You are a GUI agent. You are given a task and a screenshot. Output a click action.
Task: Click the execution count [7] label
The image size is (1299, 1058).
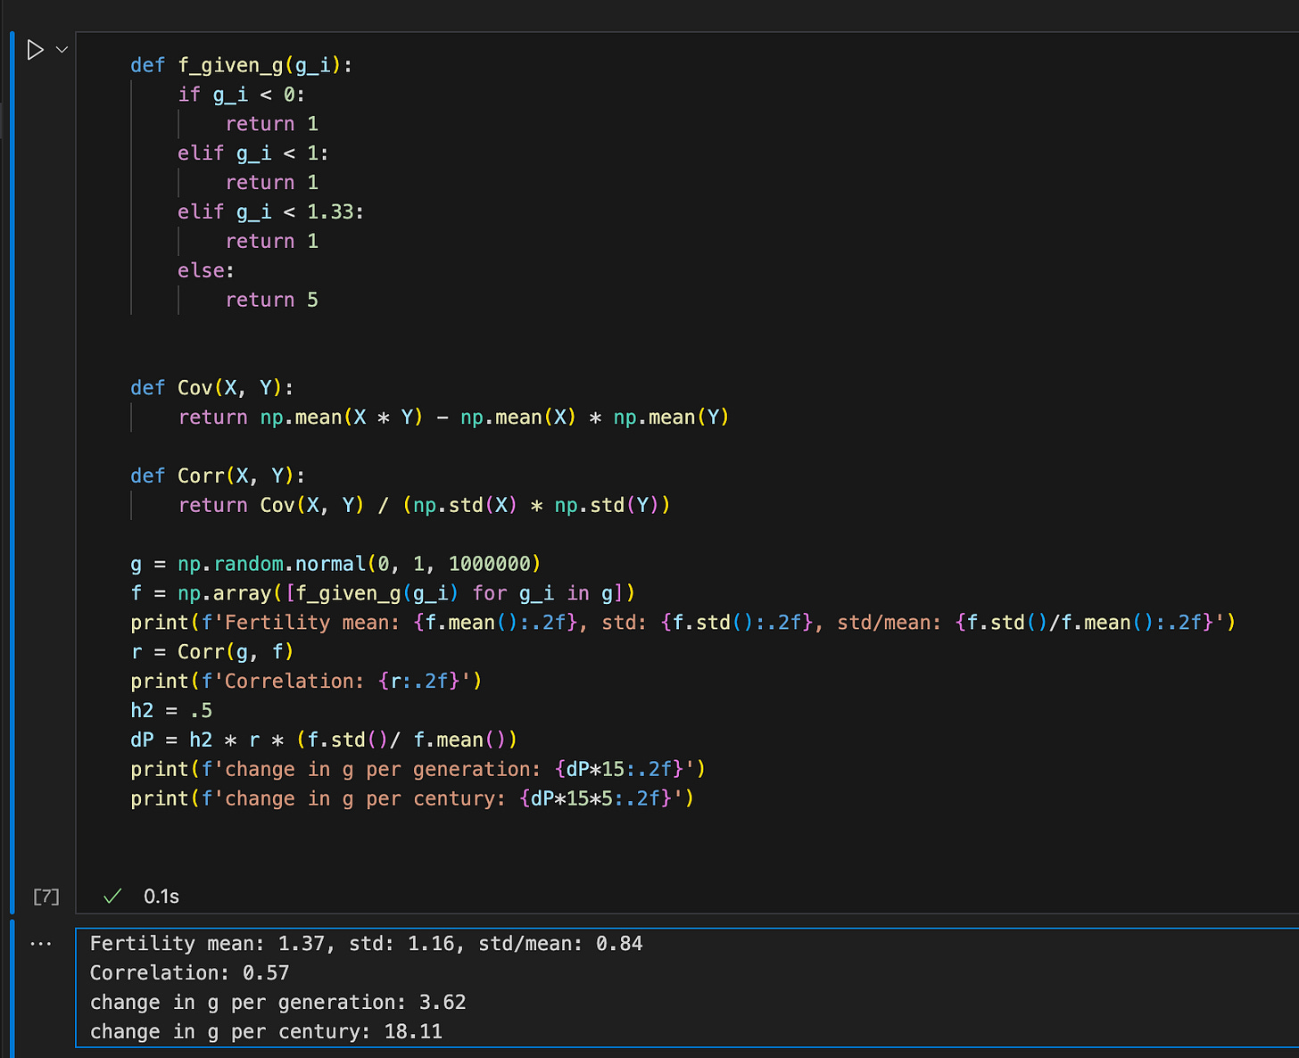click(x=46, y=897)
